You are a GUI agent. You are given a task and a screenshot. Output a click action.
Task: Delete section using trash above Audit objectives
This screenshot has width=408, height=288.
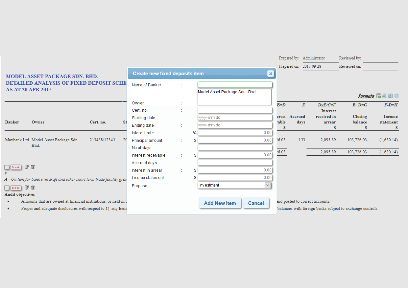[33, 188]
